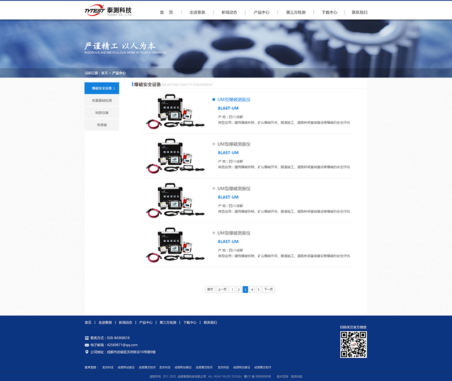This screenshot has width=452, height=381.
Task: Click the location pin icon beside 公司地址
Action: click(87, 352)
